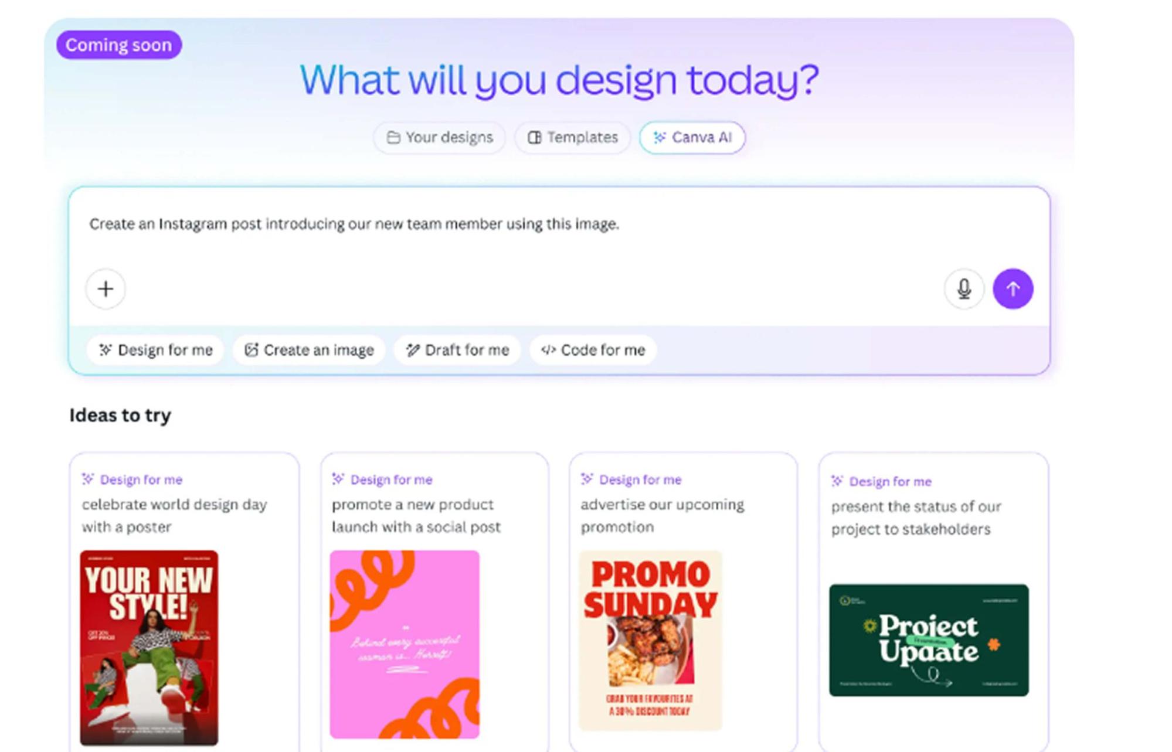Switch to the Canva AI tab
Image resolution: width=1172 pixels, height=752 pixels.
click(x=692, y=137)
